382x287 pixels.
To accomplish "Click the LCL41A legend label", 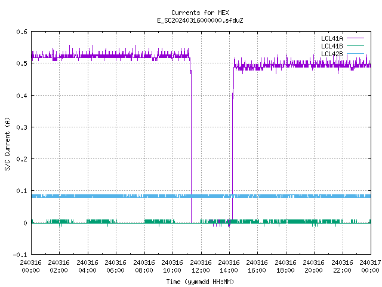I will 332,38.
